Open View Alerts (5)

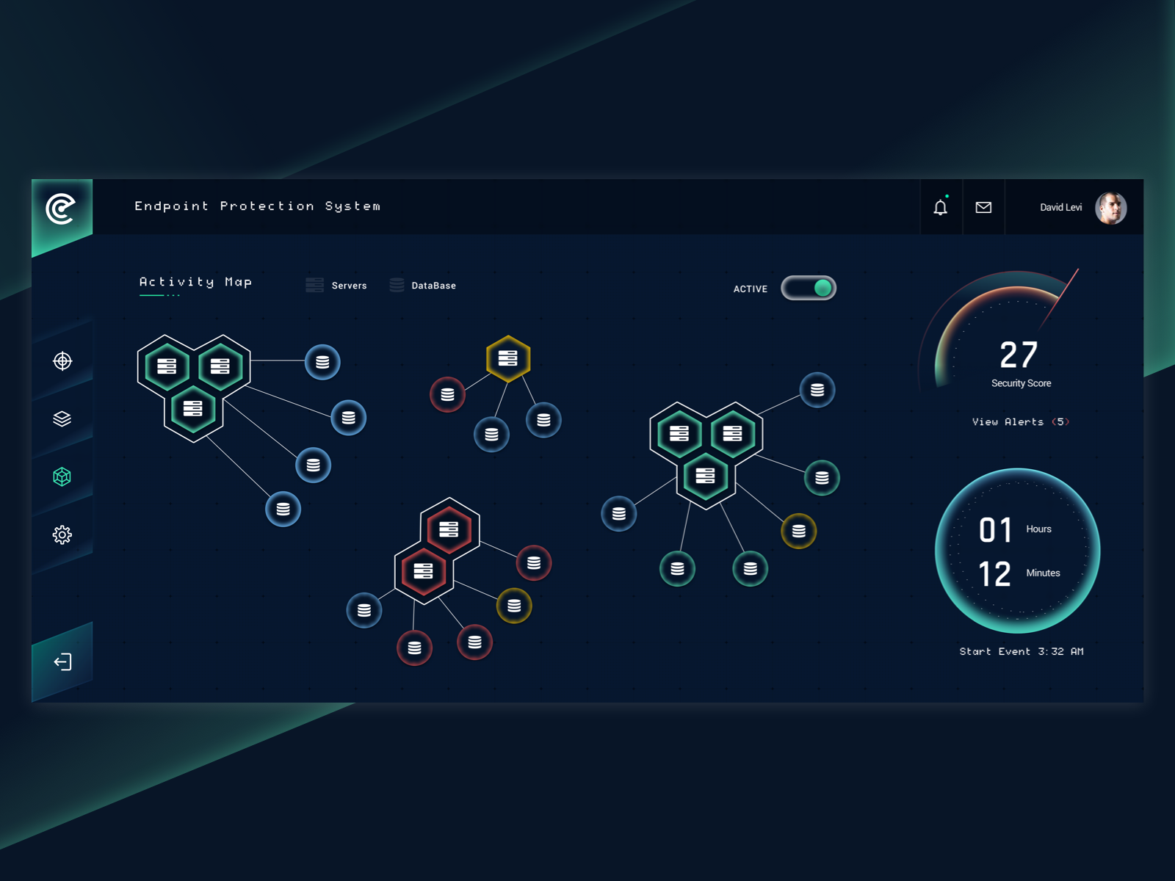click(1020, 422)
